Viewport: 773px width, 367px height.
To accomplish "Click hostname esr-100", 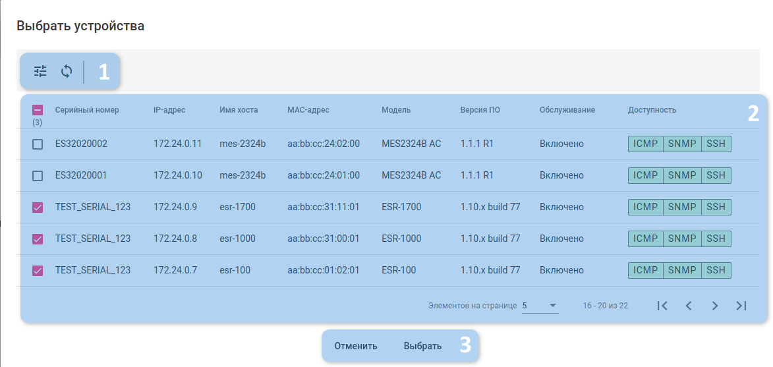I will (235, 270).
